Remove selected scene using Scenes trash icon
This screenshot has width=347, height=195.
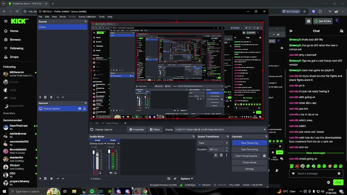[45, 97]
